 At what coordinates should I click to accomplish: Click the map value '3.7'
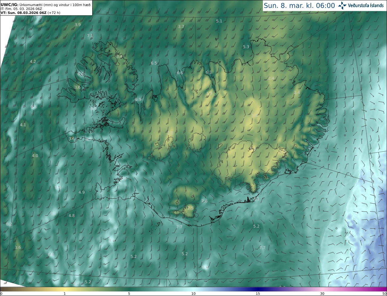[x=181, y=27]
